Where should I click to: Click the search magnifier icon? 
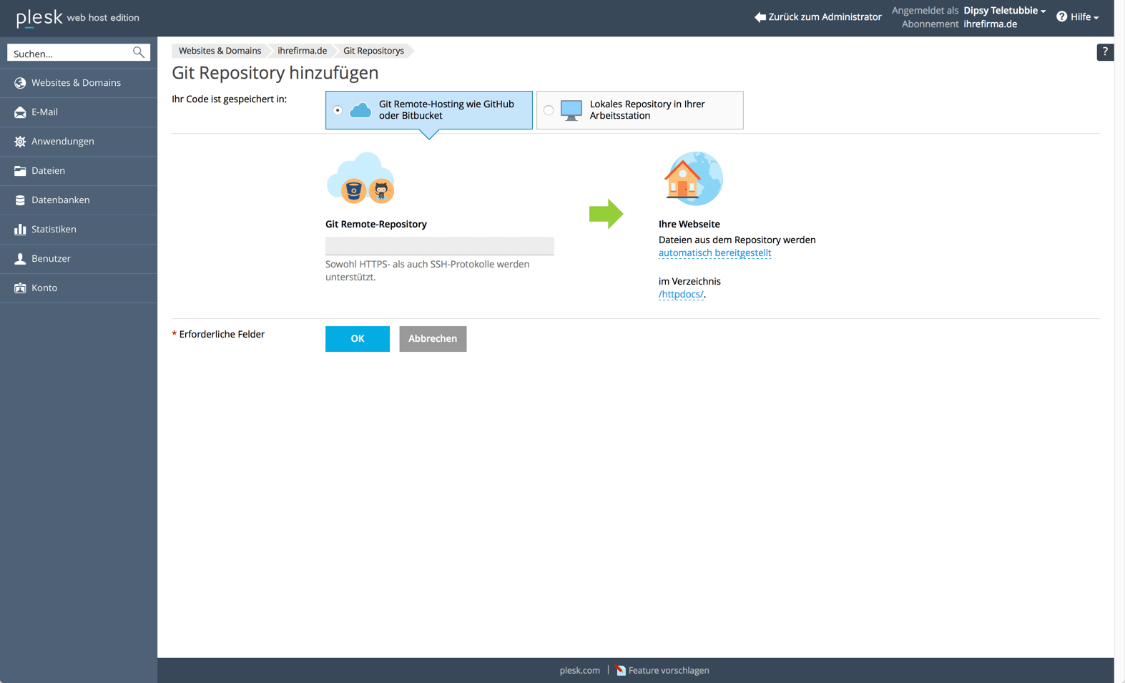[x=139, y=53]
